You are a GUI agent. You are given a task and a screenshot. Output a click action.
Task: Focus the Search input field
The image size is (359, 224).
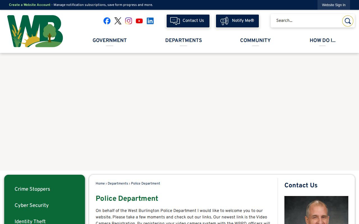pyautogui.click(x=306, y=21)
